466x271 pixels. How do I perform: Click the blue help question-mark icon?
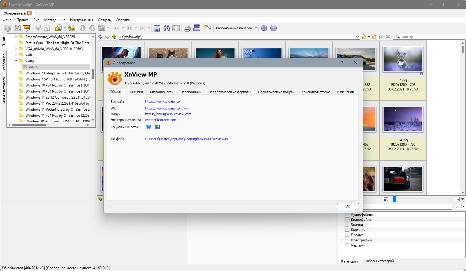pos(273,28)
